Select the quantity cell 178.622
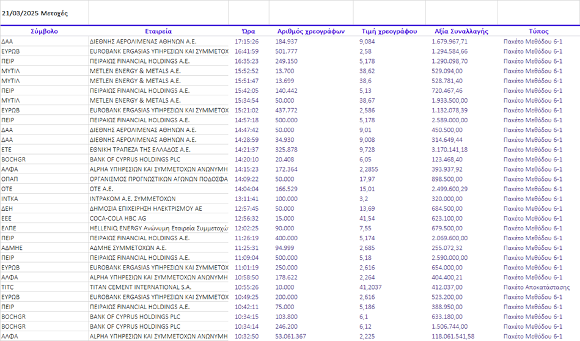This screenshot has width=580, height=341. click(x=286, y=277)
